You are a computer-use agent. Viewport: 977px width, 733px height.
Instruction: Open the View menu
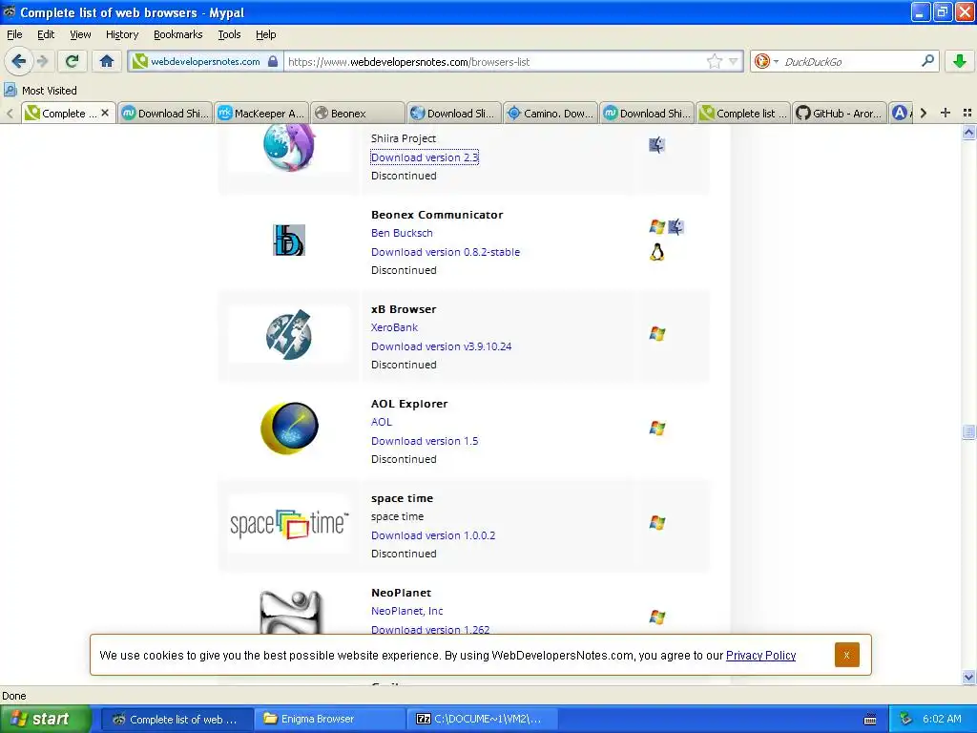pyautogui.click(x=80, y=34)
